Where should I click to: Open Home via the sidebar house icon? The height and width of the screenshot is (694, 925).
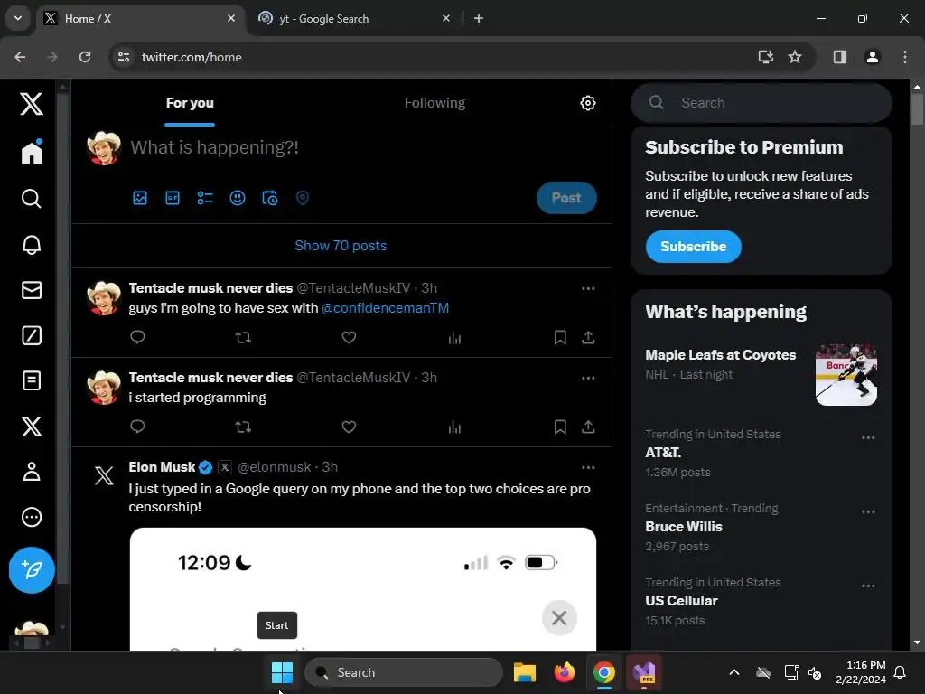32,152
